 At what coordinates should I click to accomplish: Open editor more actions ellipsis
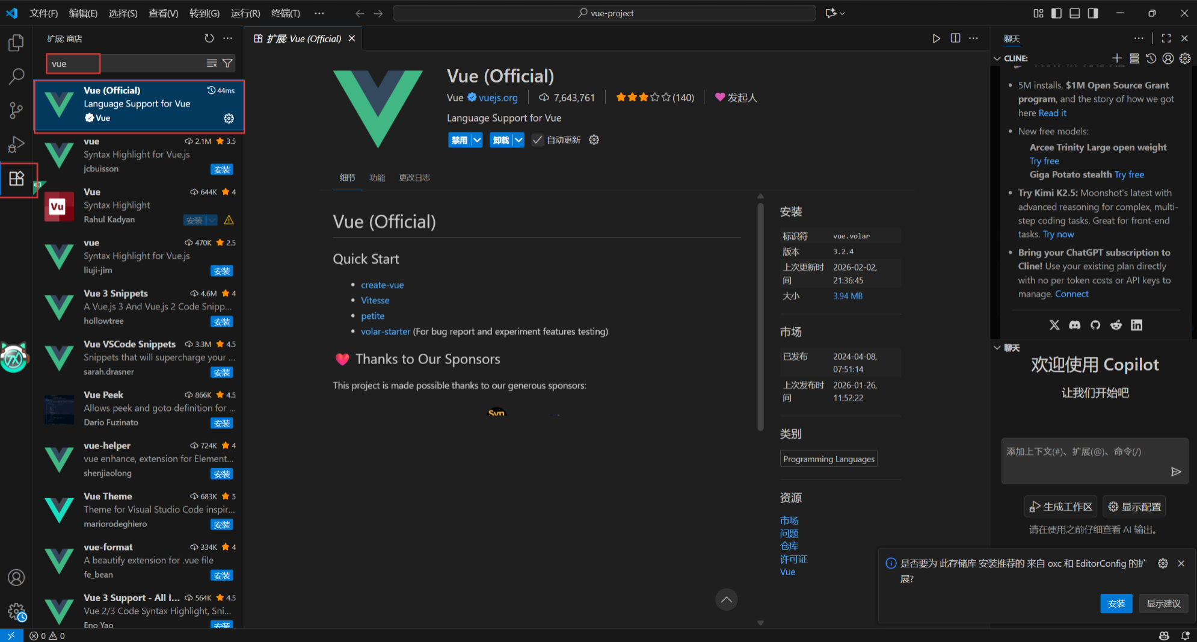973,39
